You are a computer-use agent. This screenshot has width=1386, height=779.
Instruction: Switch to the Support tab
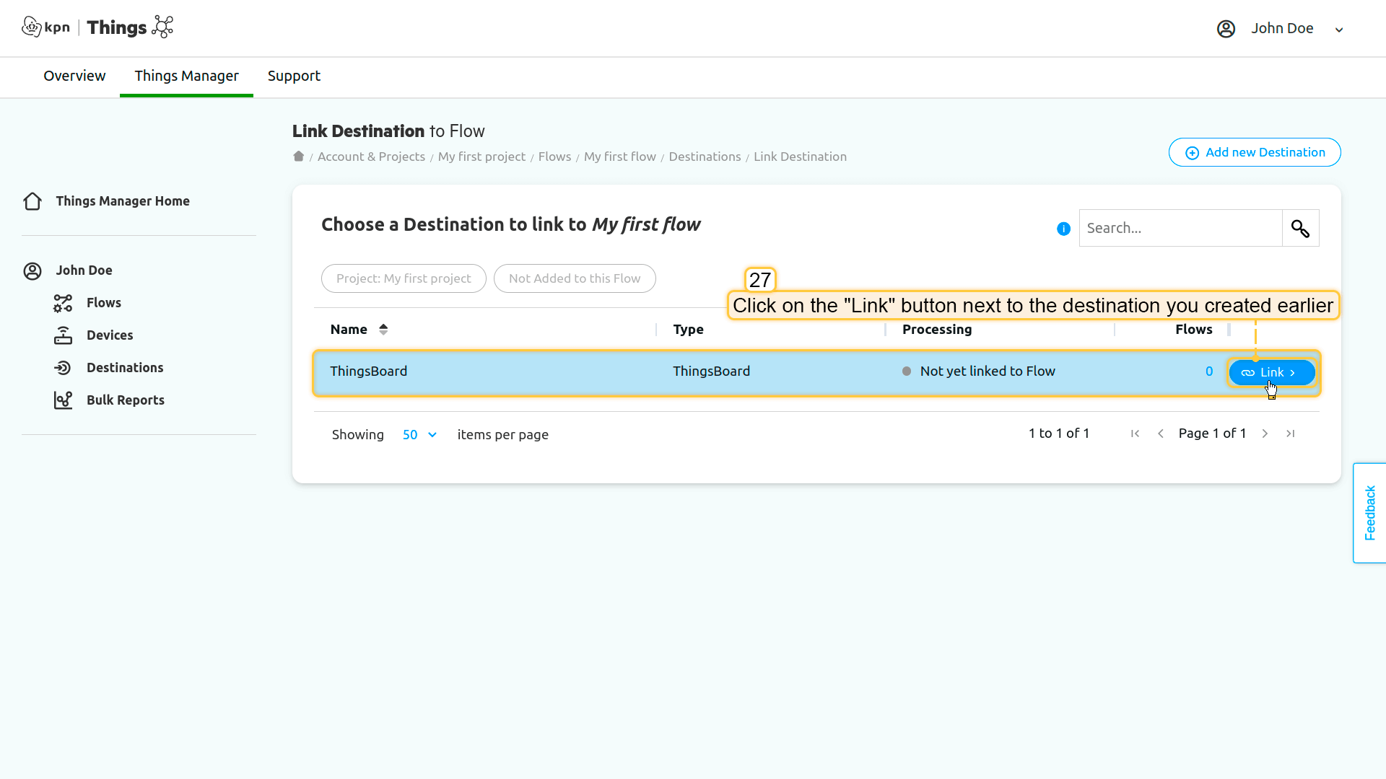[294, 76]
